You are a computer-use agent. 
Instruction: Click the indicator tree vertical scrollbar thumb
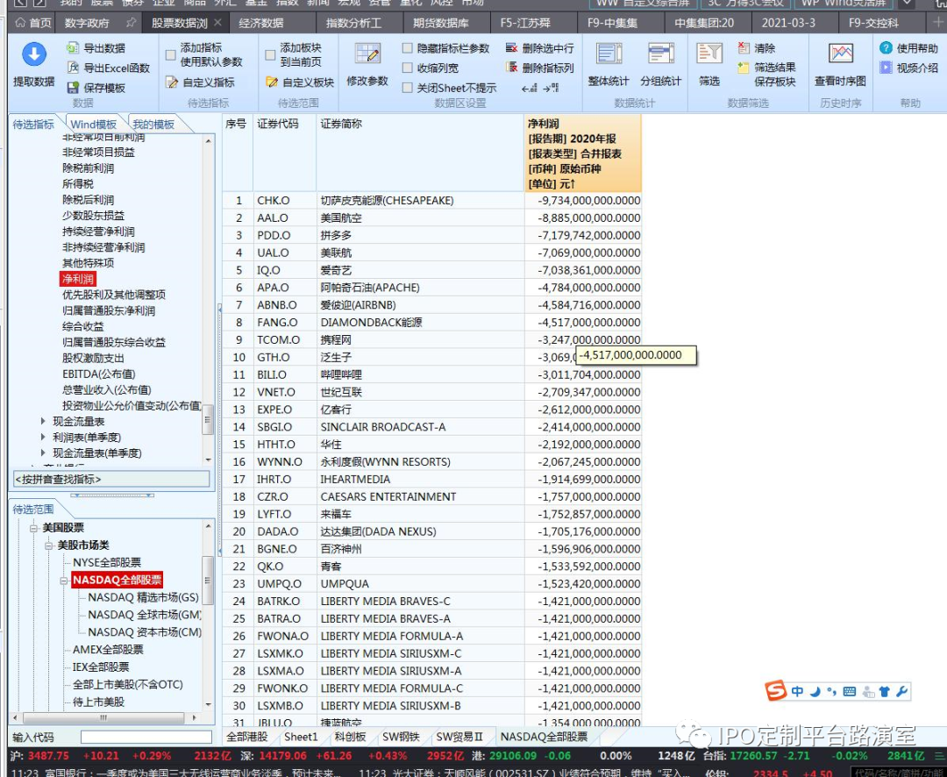[208, 419]
